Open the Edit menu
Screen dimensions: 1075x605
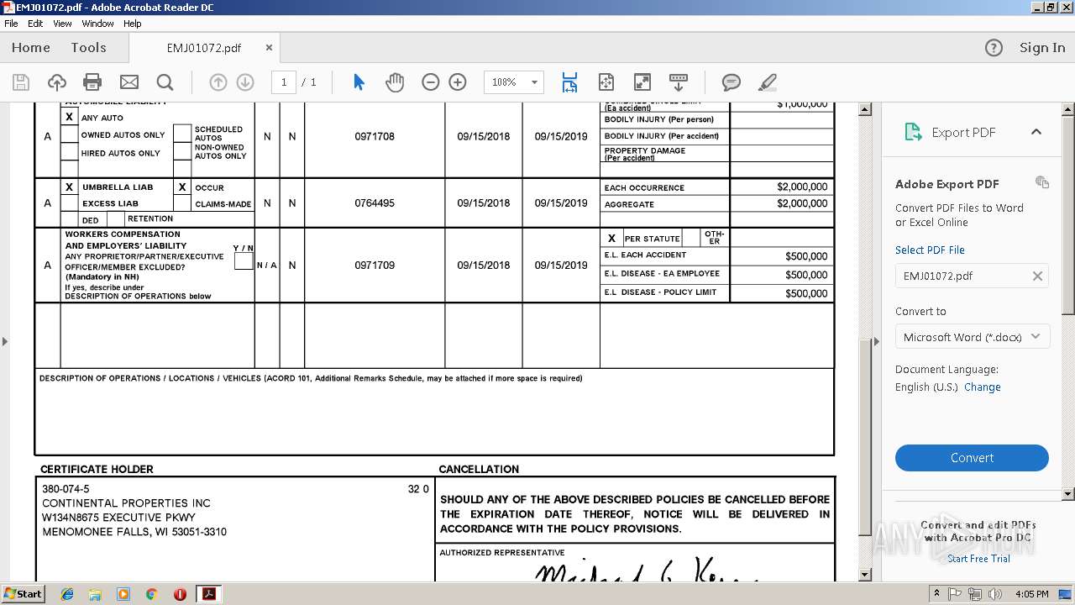coord(35,24)
